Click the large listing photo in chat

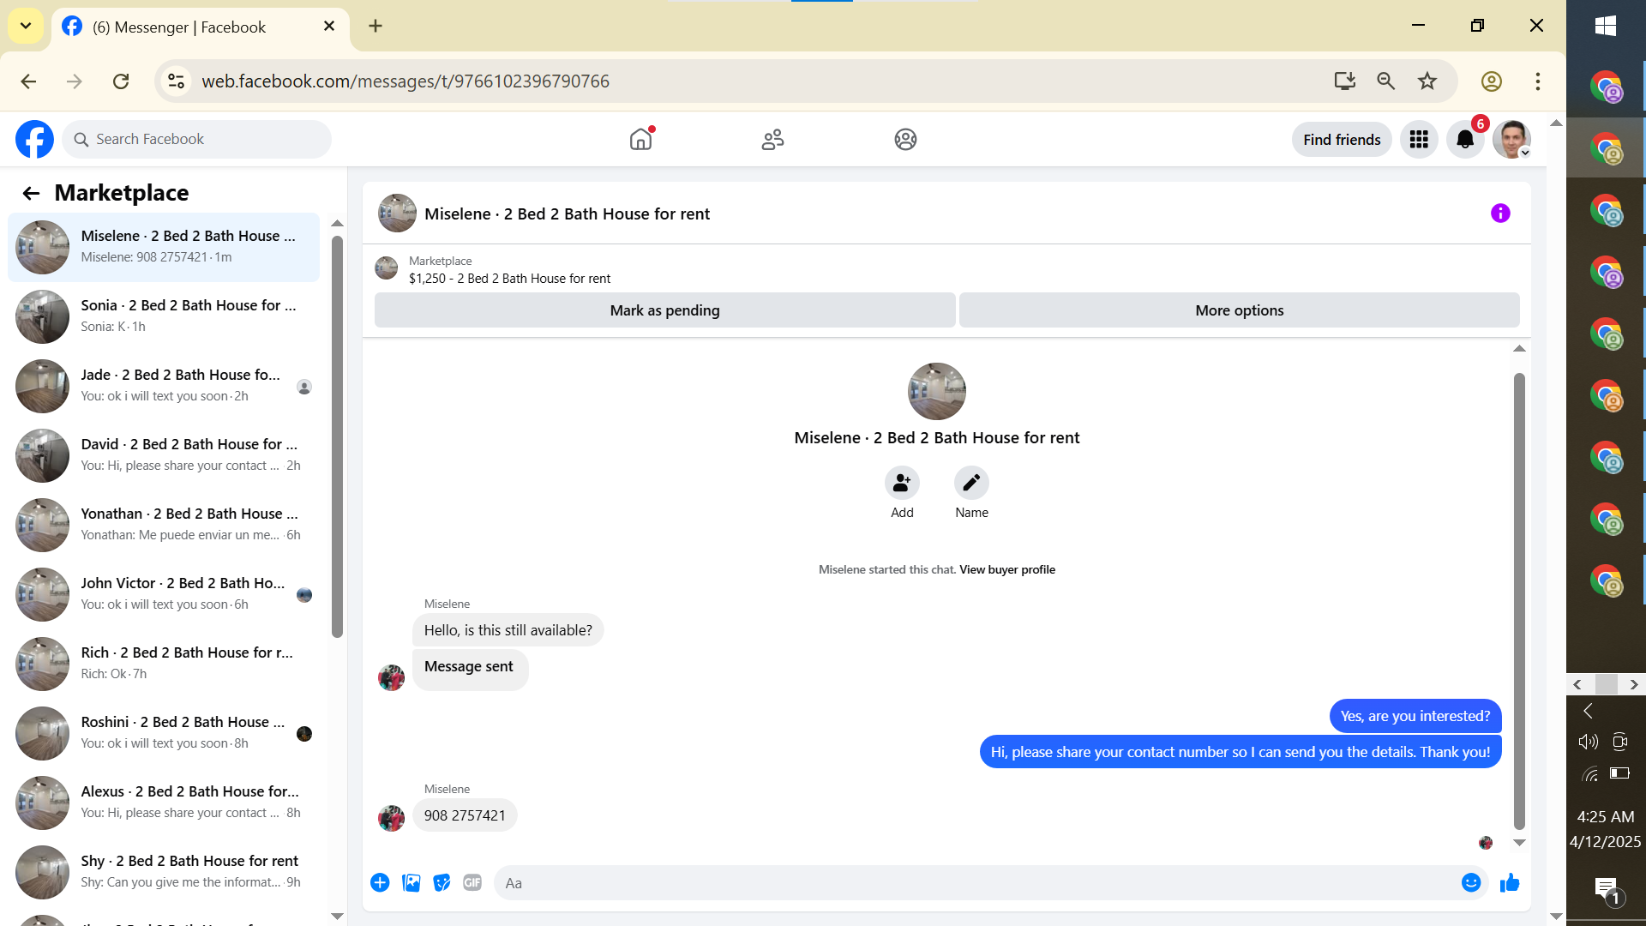coord(936,391)
